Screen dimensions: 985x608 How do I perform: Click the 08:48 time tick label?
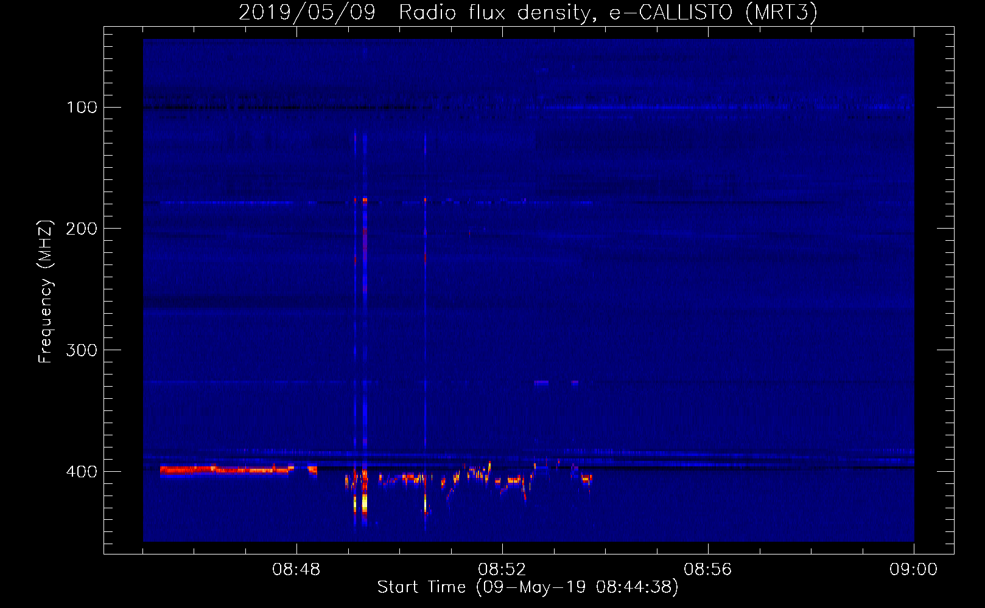coord(296,570)
